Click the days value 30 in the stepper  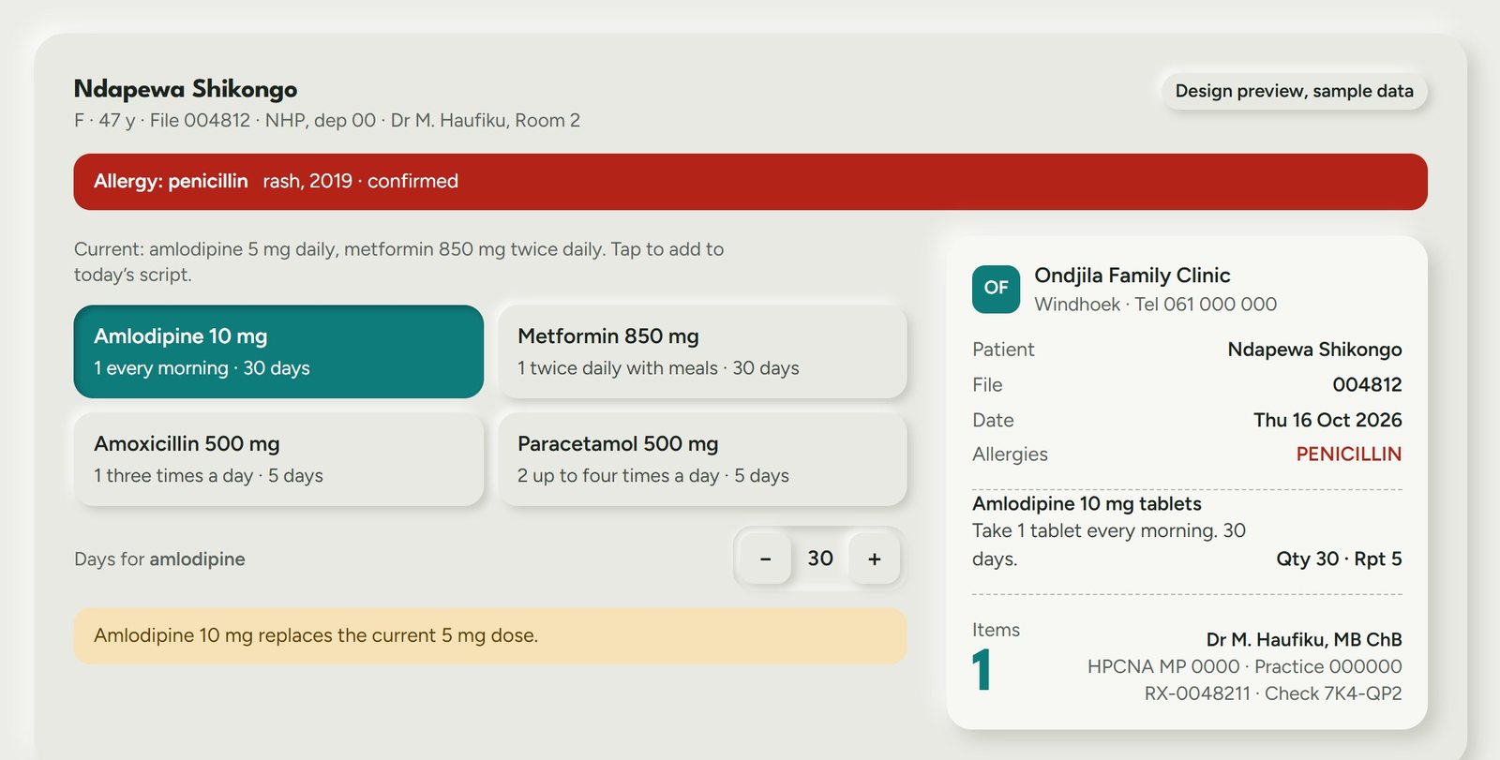[x=820, y=559]
